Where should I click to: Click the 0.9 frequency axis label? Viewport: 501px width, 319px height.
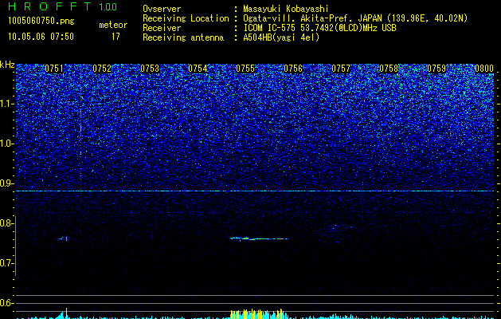[6, 183]
